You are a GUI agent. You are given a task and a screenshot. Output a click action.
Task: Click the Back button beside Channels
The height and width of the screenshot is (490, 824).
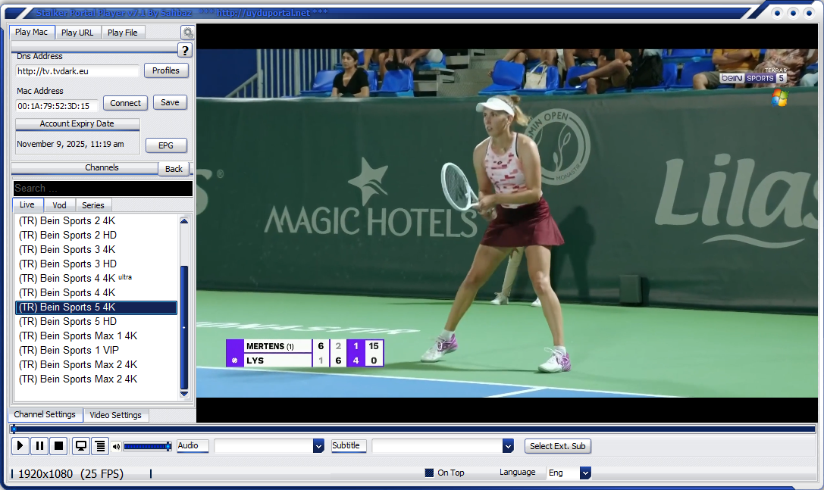[174, 169]
